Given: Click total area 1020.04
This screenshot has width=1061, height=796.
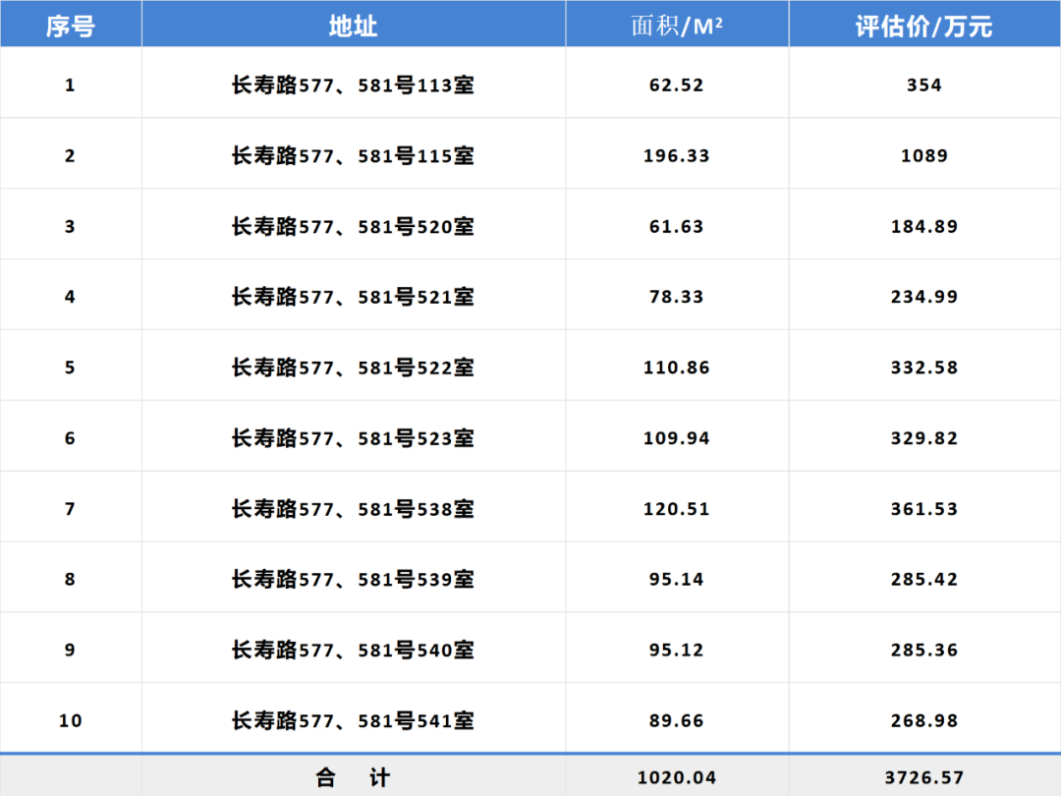Looking at the screenshot, I should click(677, 777).
